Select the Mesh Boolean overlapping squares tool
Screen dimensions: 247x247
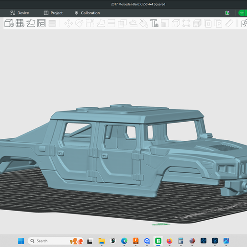coord(122,23)
